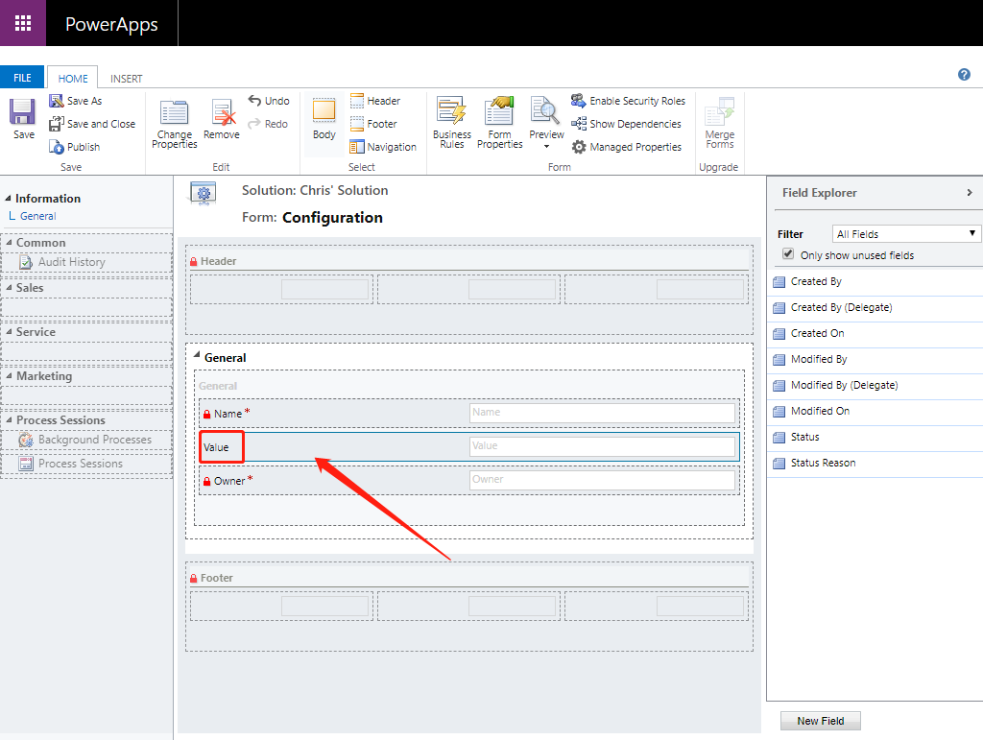Click the Owner field input box
This screenshot has width=983, height=740.
602,480
